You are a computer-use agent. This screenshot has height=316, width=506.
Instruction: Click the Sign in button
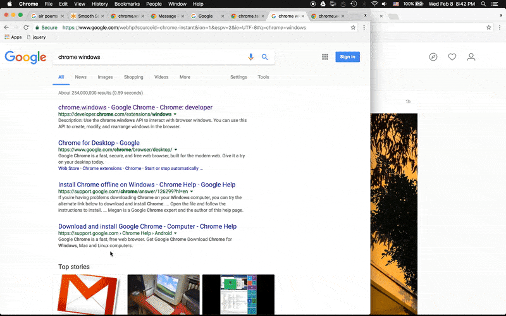pos(347,57)
